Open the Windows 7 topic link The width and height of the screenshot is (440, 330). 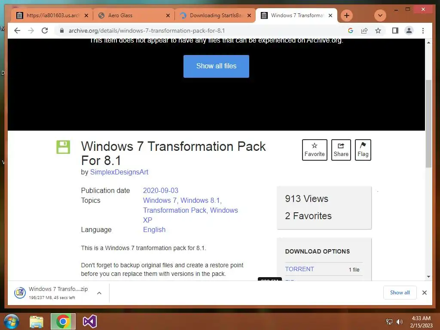pyautogui.click(x=160, y=200)
